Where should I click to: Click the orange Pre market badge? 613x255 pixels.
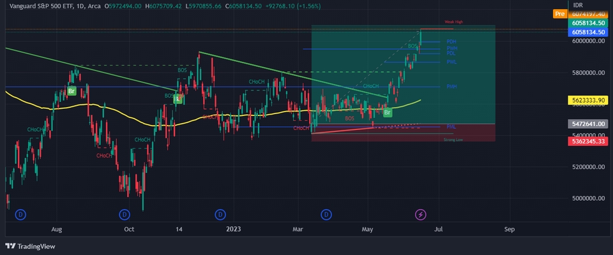coord(559,14)
